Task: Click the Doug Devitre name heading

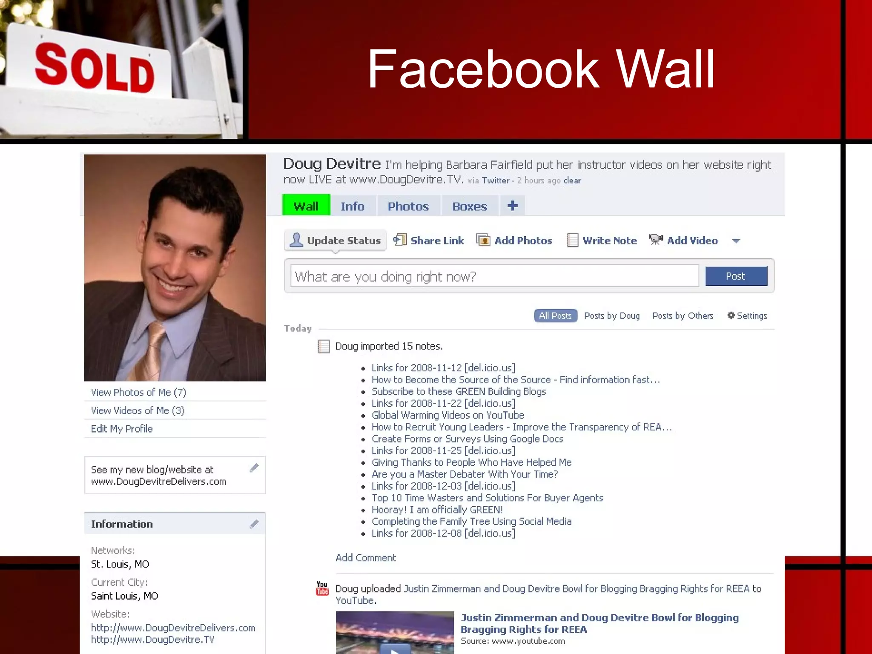Action: click(x=332, y=163)
